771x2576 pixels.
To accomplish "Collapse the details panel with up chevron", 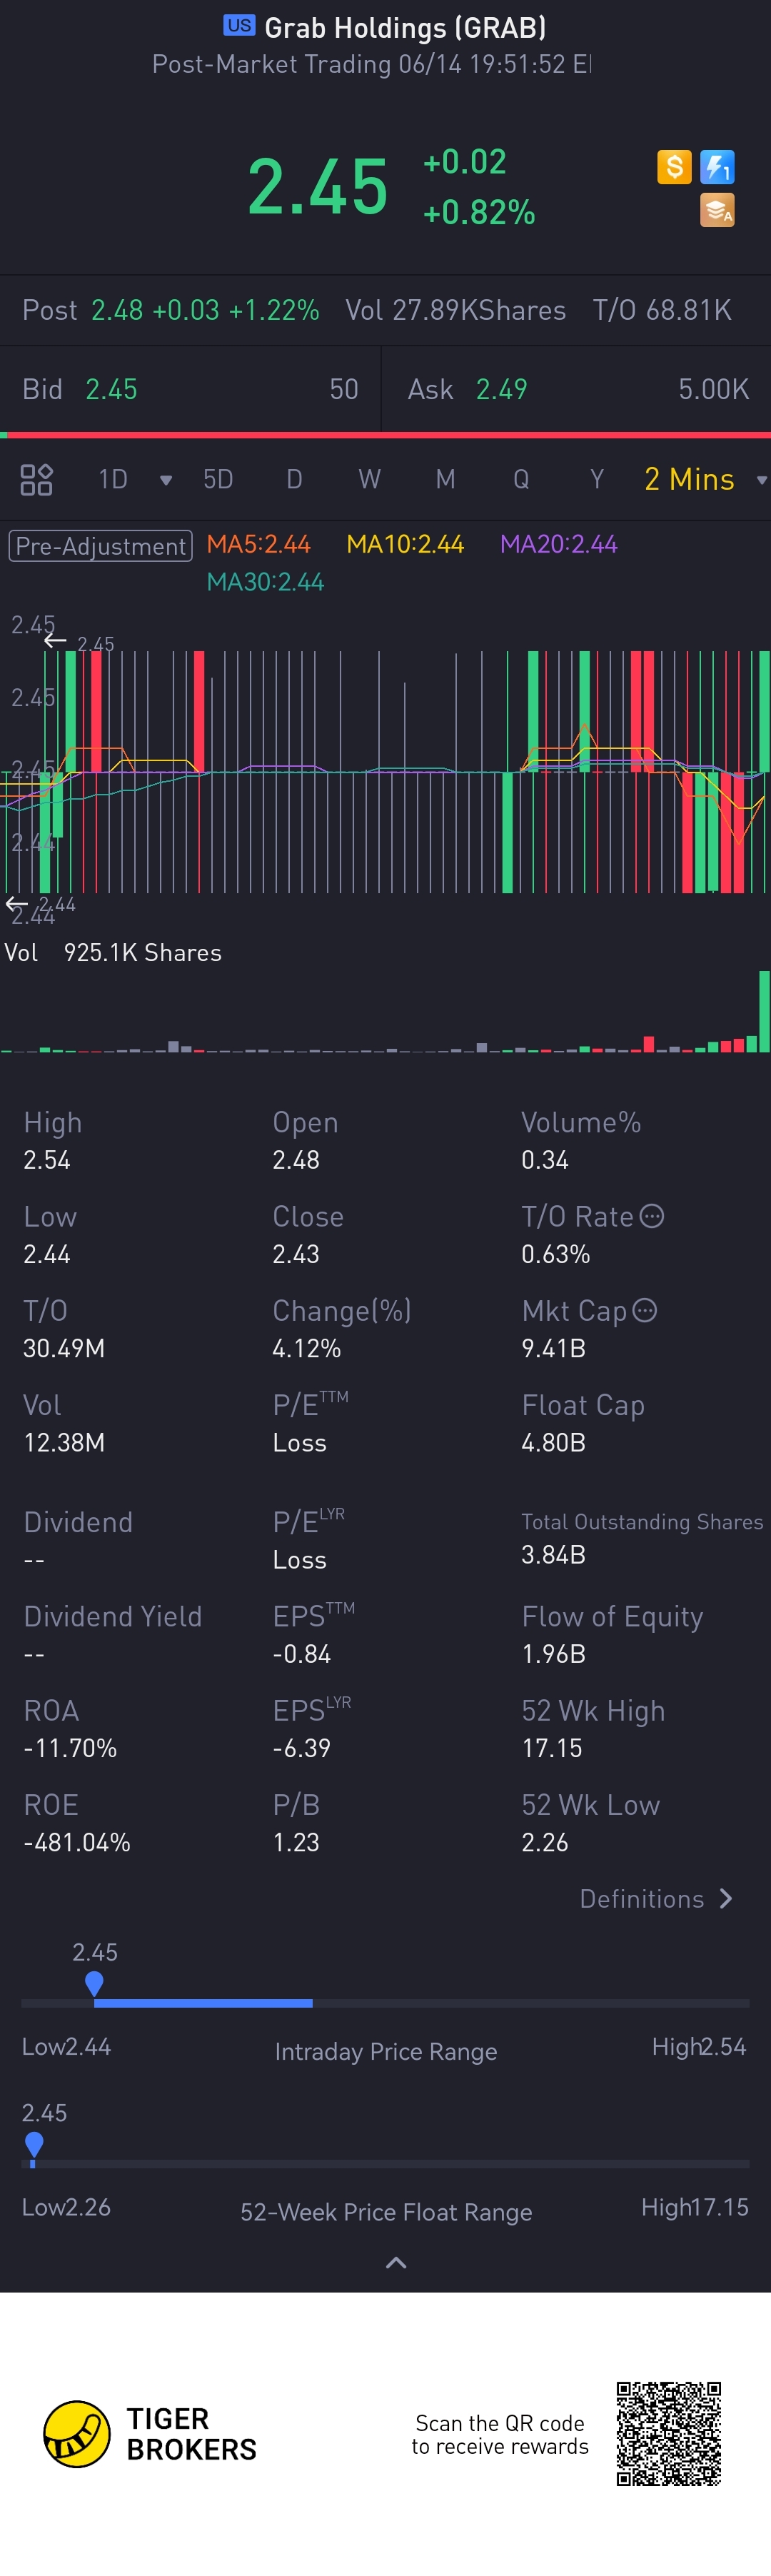I will [396, 2264].
